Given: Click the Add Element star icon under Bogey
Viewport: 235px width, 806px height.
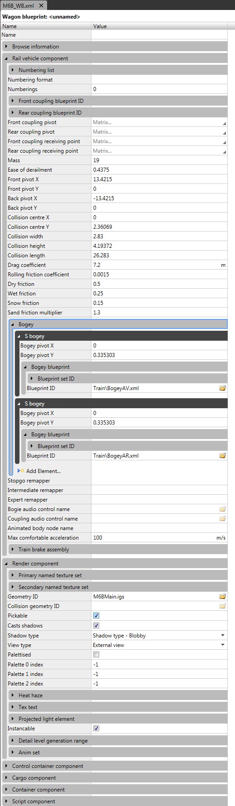Looking at the screenshot, I should pos(21,471).
